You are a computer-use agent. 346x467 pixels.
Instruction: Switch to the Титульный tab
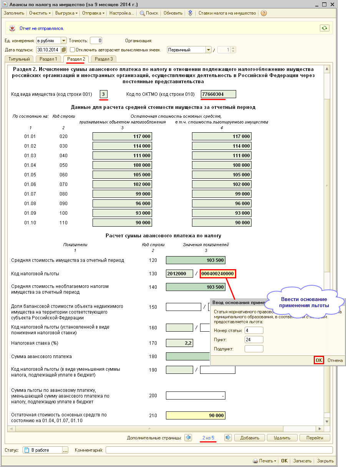click(19, 59)
